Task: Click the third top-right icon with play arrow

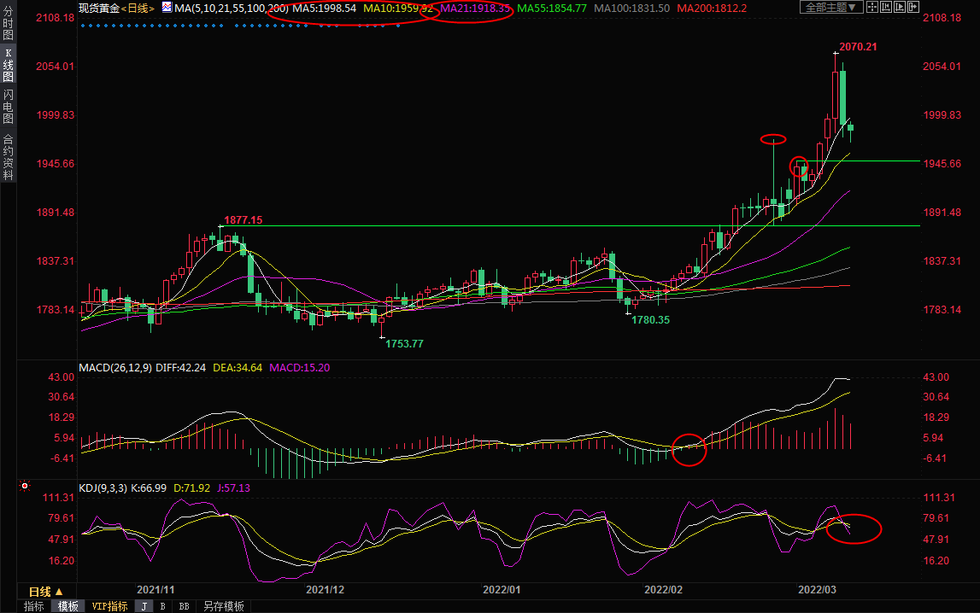Action: pyautogui.click(x=901, y=8)
